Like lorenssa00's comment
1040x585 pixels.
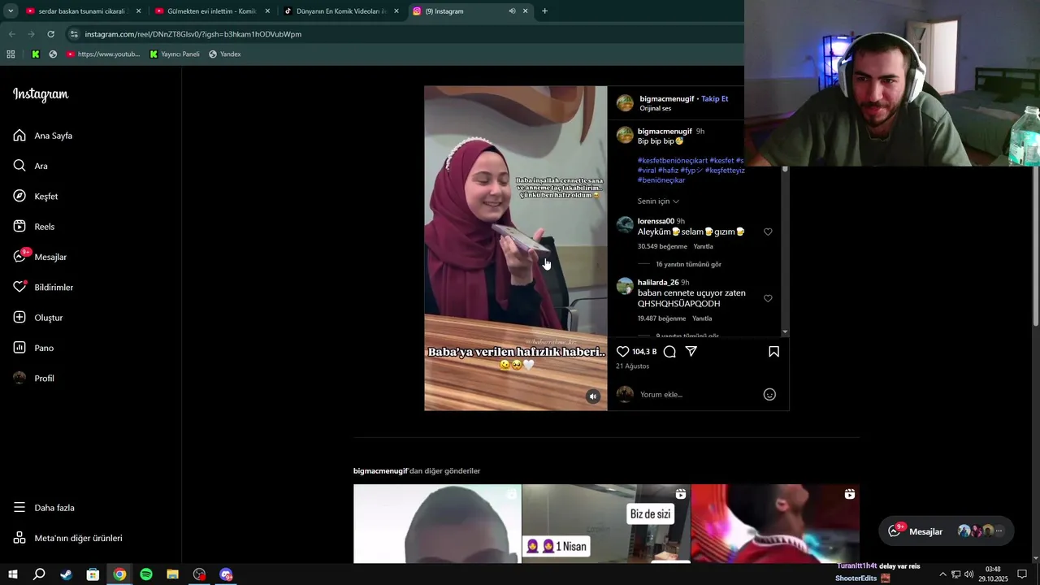click(768, 232)
